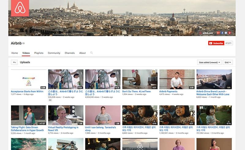This screenshot has height=150, width=245.
Task: Open the Airbnb Payments video title
Action: 168,92
